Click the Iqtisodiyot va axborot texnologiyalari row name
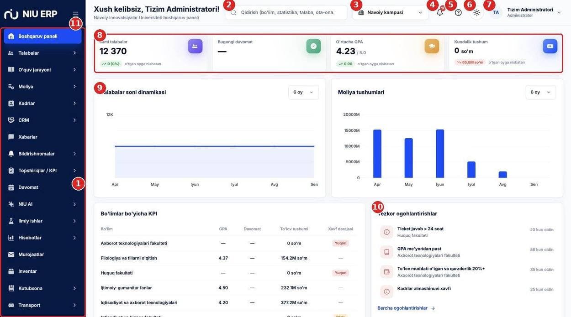The width and height of the screenshot is (571, 317). [139, 302]
